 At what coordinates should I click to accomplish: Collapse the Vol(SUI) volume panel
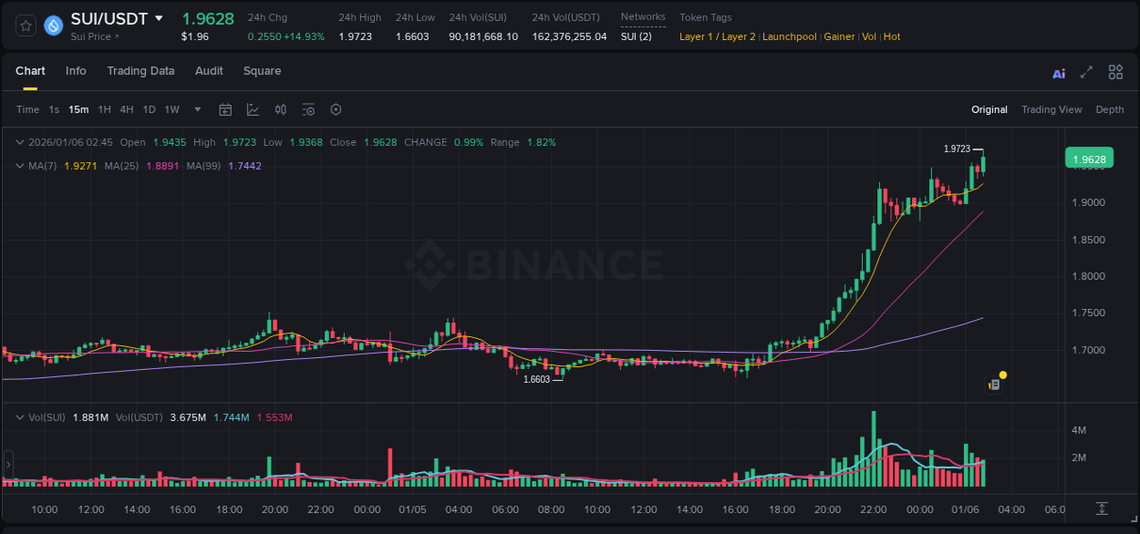tap(20, 416)
